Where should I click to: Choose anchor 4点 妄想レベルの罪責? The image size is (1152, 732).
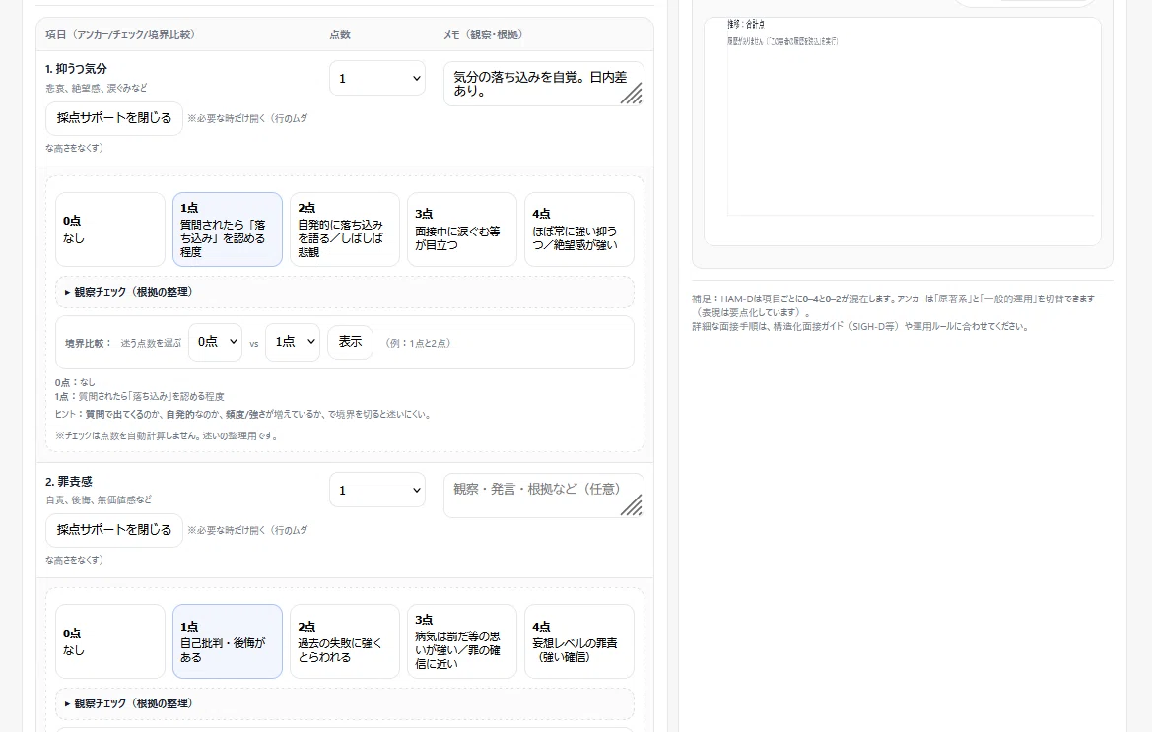pyautogui.click(x=579, y=641)
